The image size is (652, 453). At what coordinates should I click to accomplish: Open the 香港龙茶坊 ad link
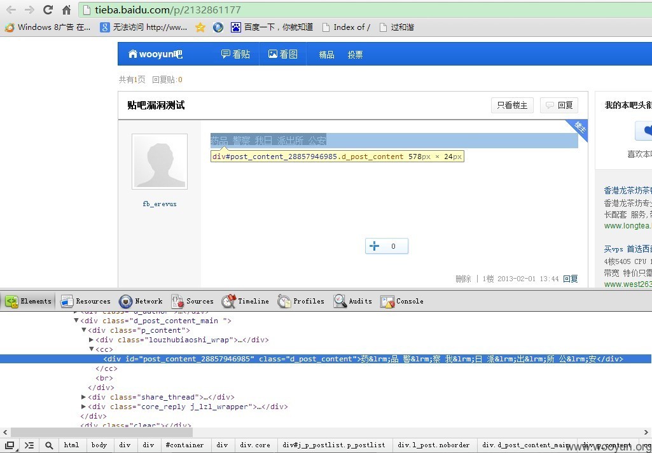[x=628, y=190]
